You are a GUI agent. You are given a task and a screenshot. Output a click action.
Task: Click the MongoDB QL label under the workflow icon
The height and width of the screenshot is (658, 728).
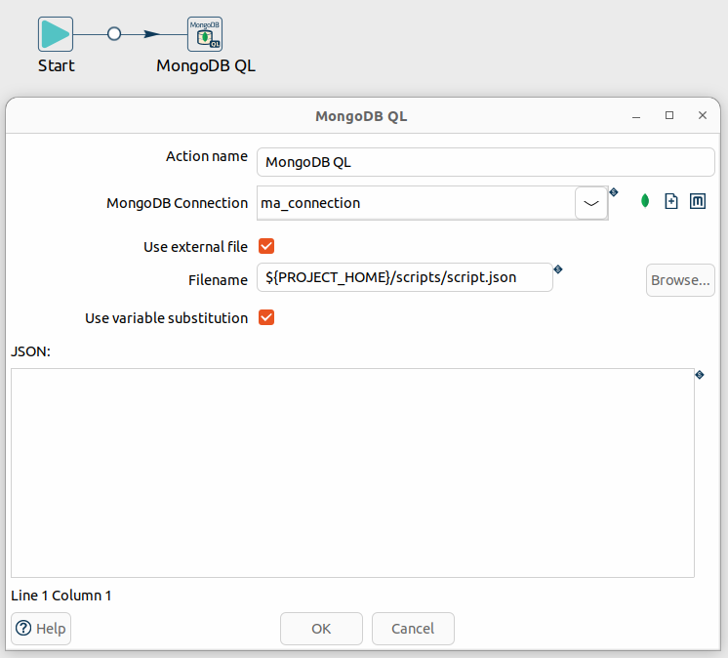click(206, 66)
